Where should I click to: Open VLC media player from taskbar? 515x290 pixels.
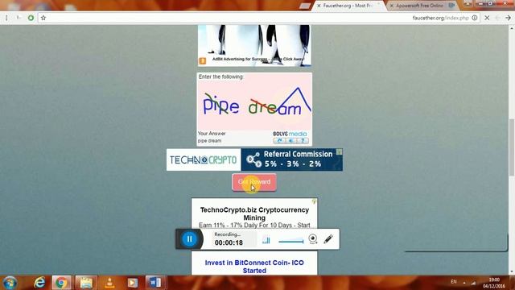109,283
